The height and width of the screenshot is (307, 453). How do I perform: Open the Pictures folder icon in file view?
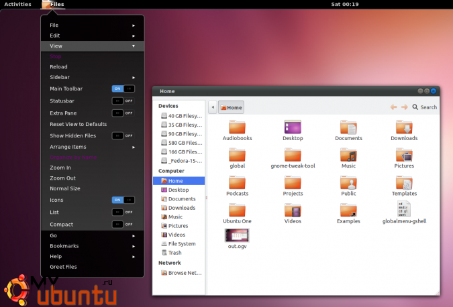[x=404, y=155]
